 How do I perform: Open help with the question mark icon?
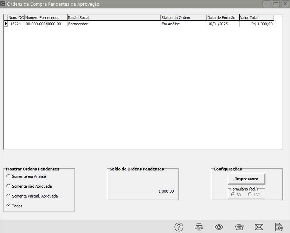point(179,227)
